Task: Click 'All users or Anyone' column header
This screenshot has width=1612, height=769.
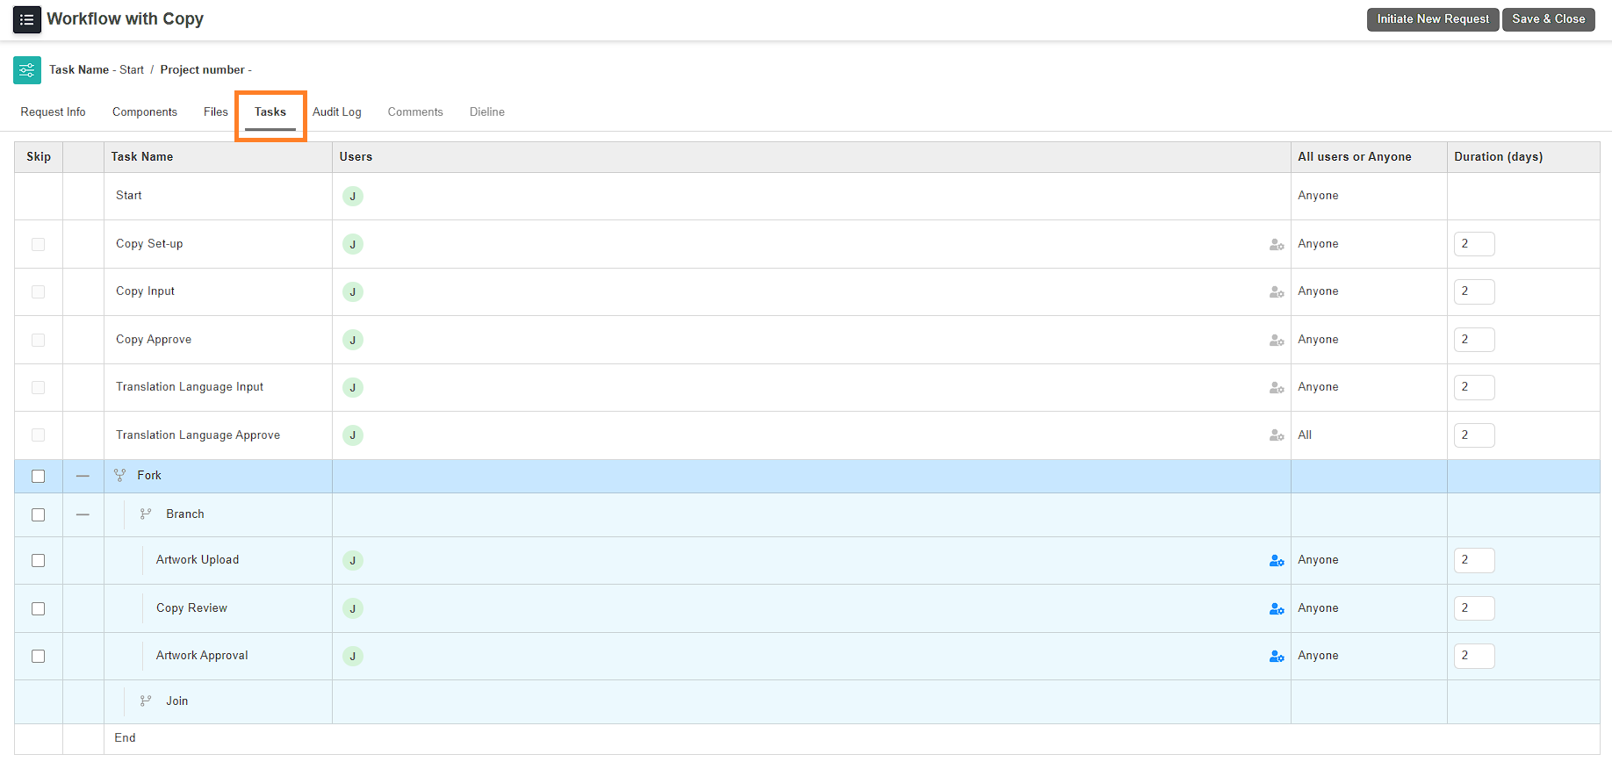Action: click(x=1355, y=157)
